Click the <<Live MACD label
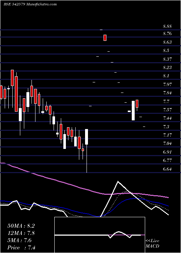The image size is (181, 253). tap(152, 244)
